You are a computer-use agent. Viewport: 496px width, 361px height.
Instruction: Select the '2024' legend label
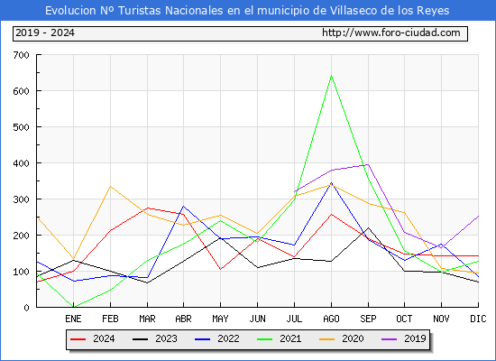click(x=104, y=338)
